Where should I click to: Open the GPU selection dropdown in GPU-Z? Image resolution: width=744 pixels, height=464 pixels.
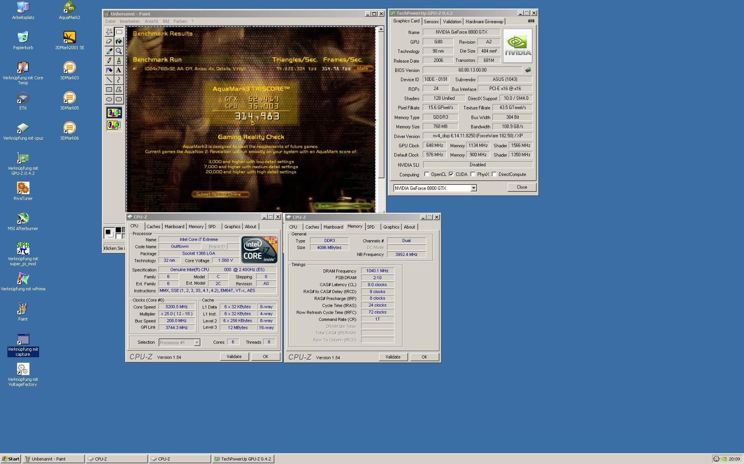pyautogui.click(x=473, y=188)
